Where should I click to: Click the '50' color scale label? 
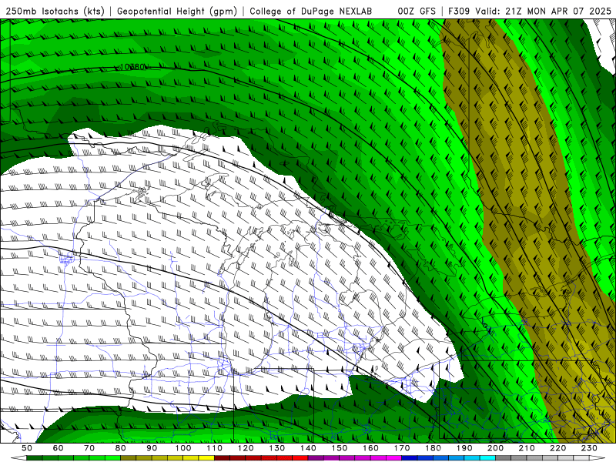(x=27, y=448)
